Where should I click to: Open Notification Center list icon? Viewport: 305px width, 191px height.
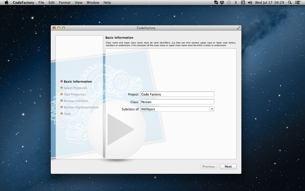tap(297, 3)
